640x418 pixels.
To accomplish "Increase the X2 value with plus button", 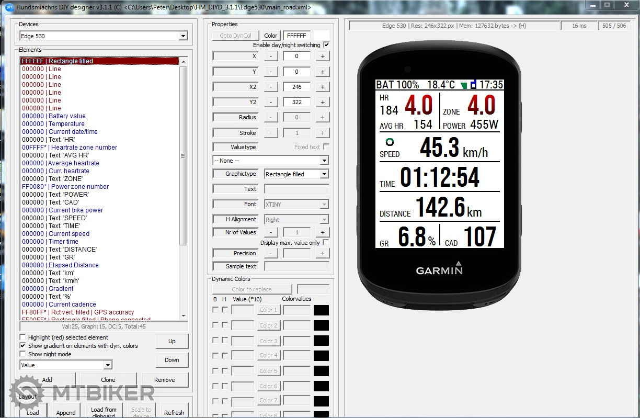I will 323,87.
